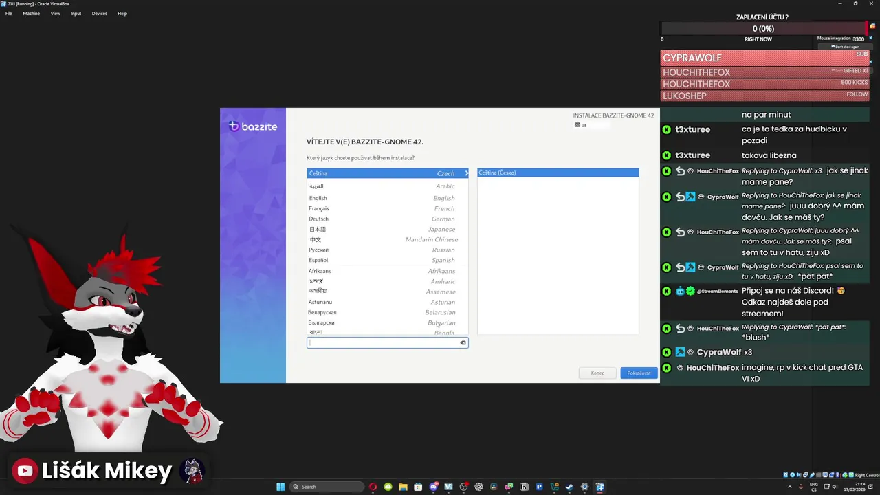Click the shared folders status icon

coord(818,475)
